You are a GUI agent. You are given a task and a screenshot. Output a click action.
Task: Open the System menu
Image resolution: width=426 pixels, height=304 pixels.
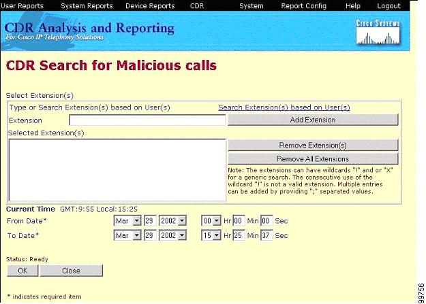tap(252, 5)
